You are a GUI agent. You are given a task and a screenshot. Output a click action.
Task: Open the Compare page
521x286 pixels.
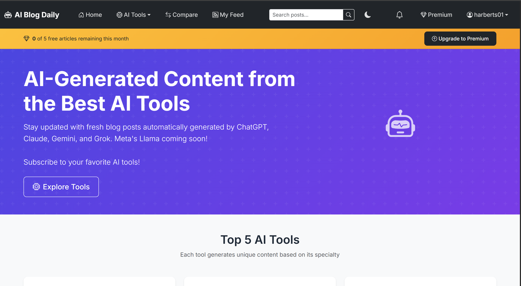pos(181,15)
